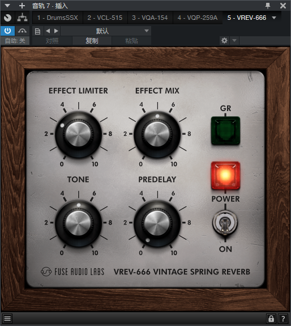Viewport: 291px width, 326px height.
Task: Click the Predelay knob
Action: (x=157, y=223)
